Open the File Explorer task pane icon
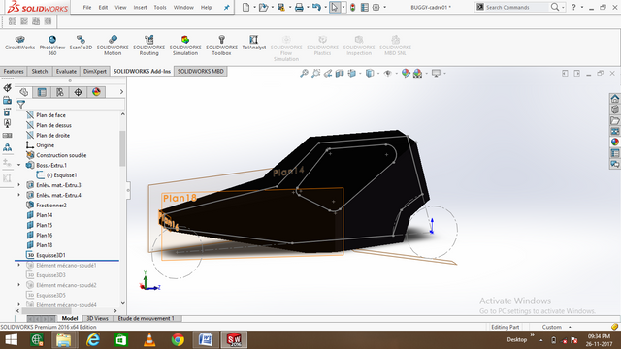621x349 pixels. click(614, 120)
